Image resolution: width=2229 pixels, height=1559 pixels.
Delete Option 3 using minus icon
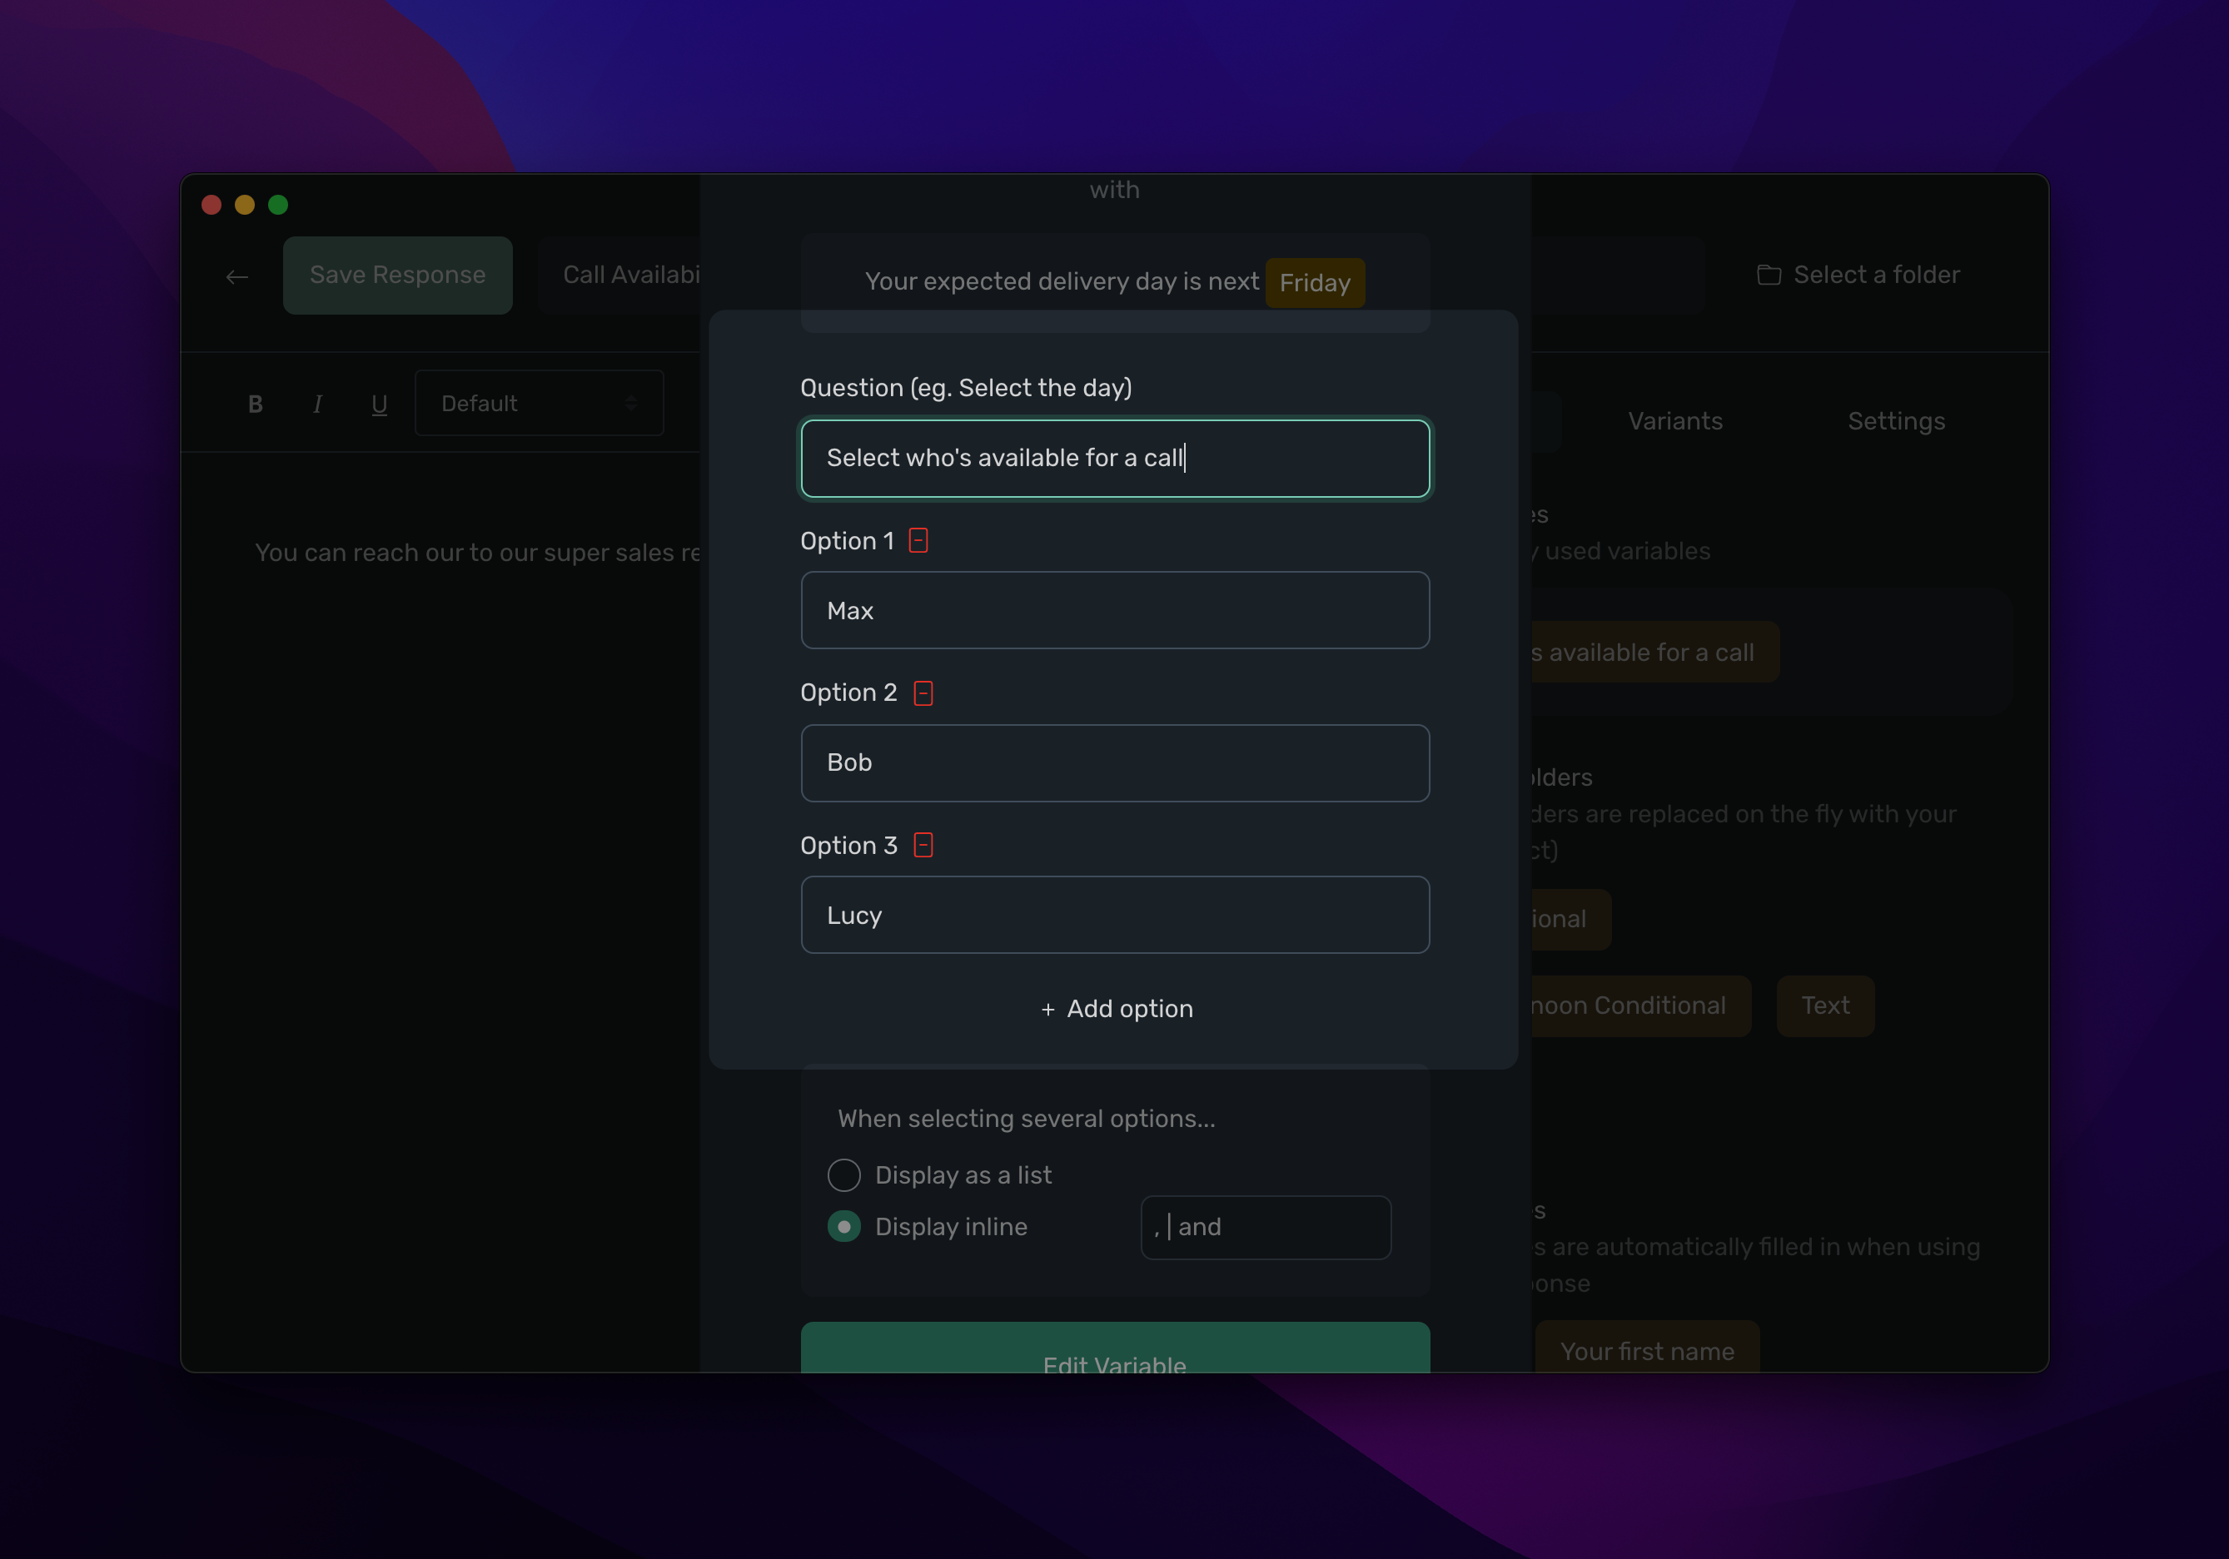coord(923,846)
